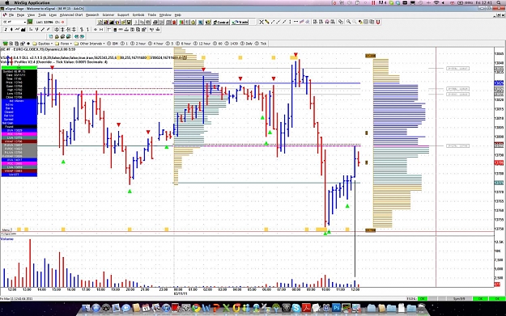This screenshot has height=316, width=506.
Task: Click the Control toolbar button
Action: click(x=221, y=22)
